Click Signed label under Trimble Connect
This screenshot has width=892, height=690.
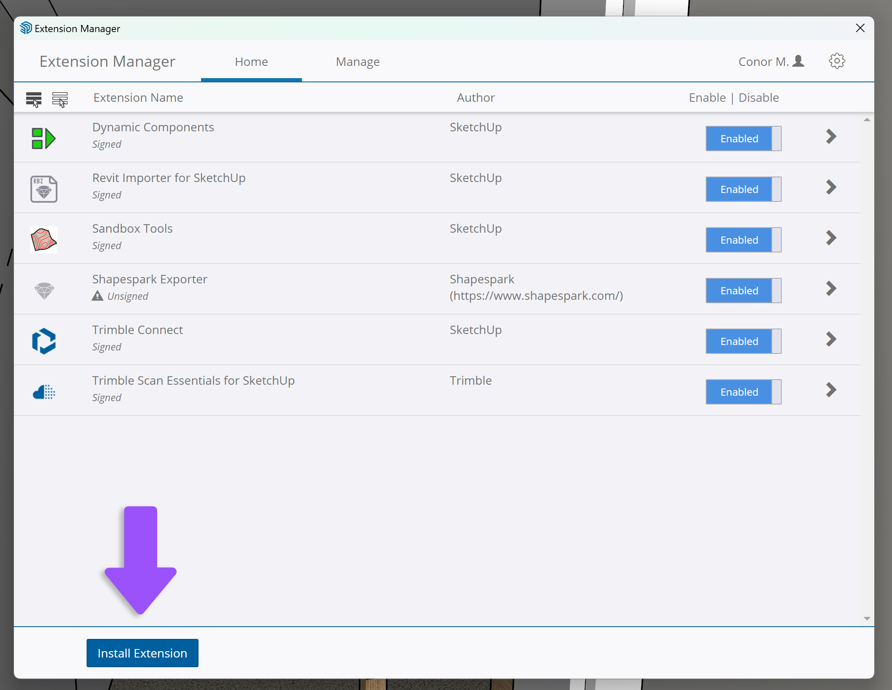pyautogui.click(x=106, y=347)
